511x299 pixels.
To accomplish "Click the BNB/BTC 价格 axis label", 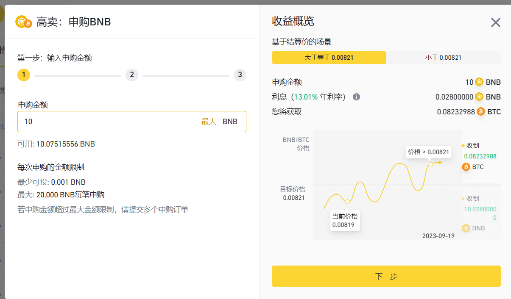I will 296,144.
